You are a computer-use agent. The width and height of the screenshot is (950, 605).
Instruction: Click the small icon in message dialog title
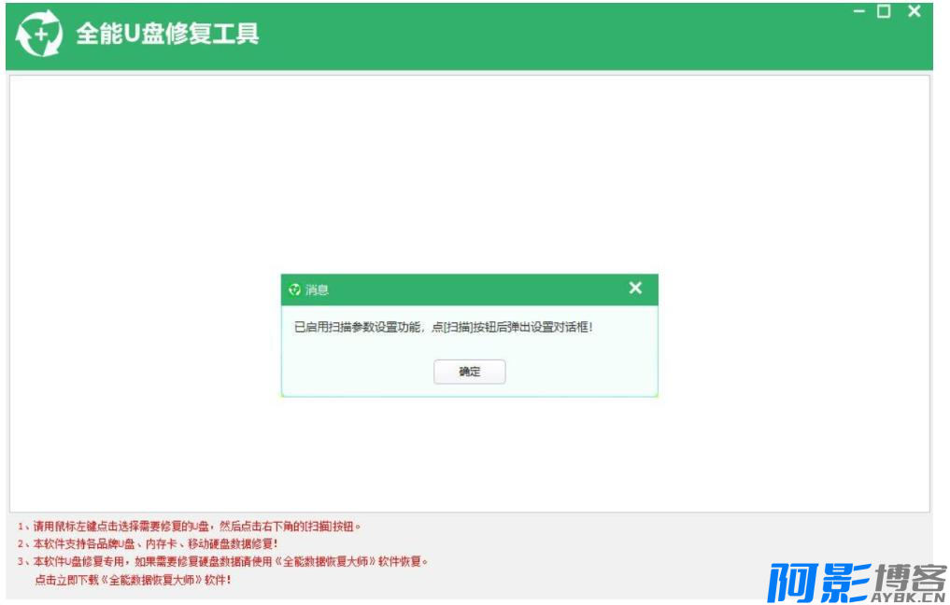pyautogui.click(x=294, y=289)
